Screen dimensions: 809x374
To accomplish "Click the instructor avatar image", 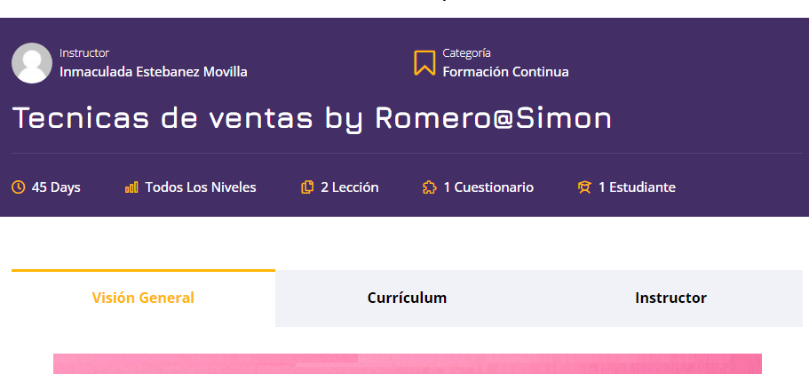I will tap(32, 63).
